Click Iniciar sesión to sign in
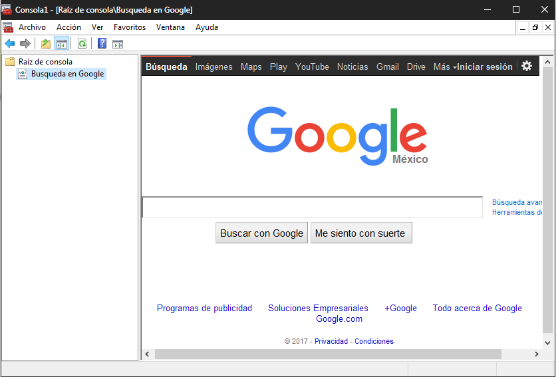 pyautogui.click(x=485, y=66)
